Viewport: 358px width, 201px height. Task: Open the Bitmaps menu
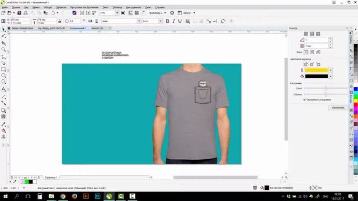(84, 7)
